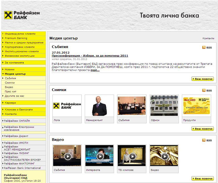The width and height of the screenshot is (218, 183).
Task: Open RSS feed icon for Видео section
Action: pyautogui.click(x=204, y=140)
